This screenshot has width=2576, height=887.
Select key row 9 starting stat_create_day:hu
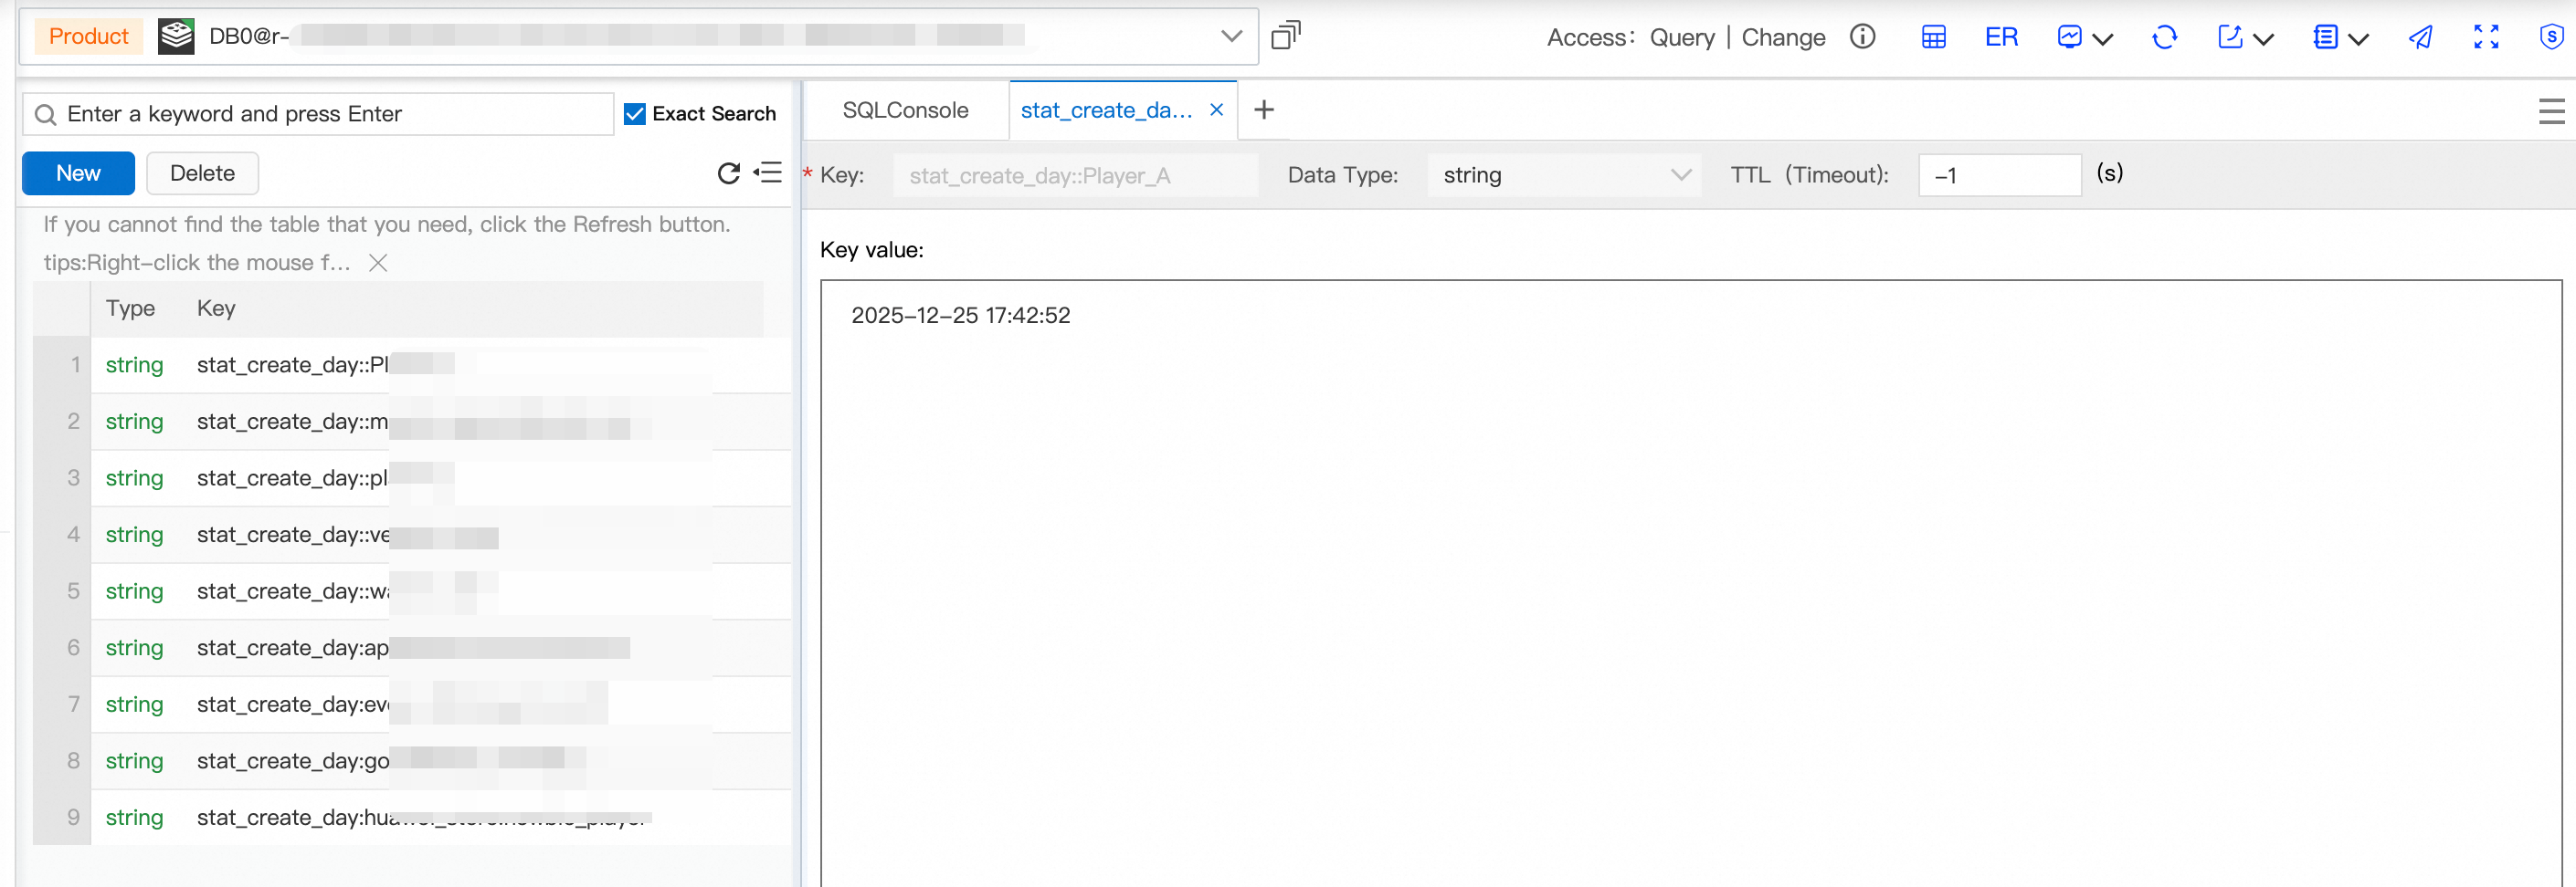click(412, 818)
